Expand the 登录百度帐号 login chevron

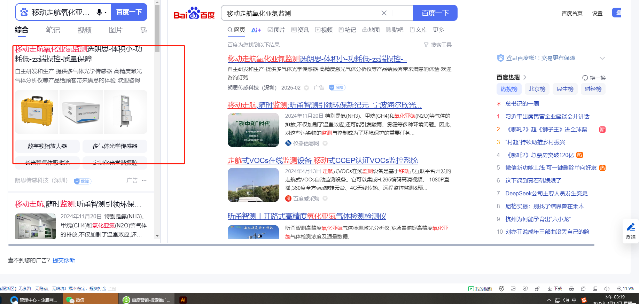pyautogui.click(x=602, y=58)
